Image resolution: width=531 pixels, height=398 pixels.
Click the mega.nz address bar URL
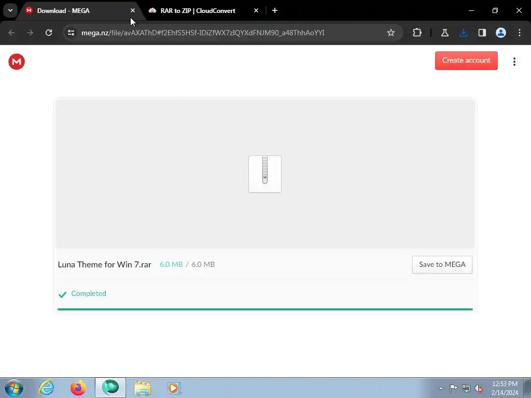(x=203, y=33)
